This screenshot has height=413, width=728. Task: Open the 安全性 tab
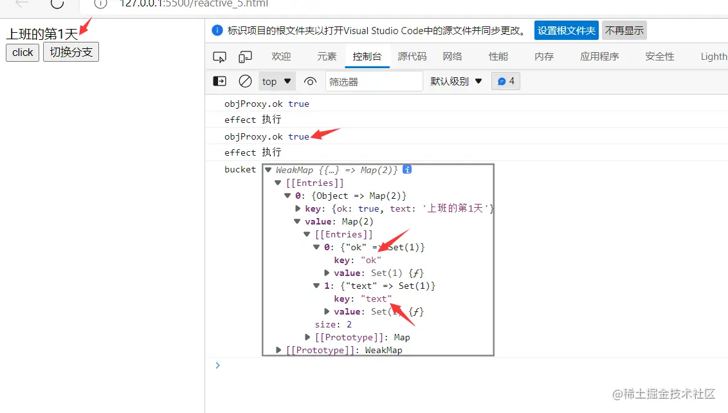click(659, 57)
